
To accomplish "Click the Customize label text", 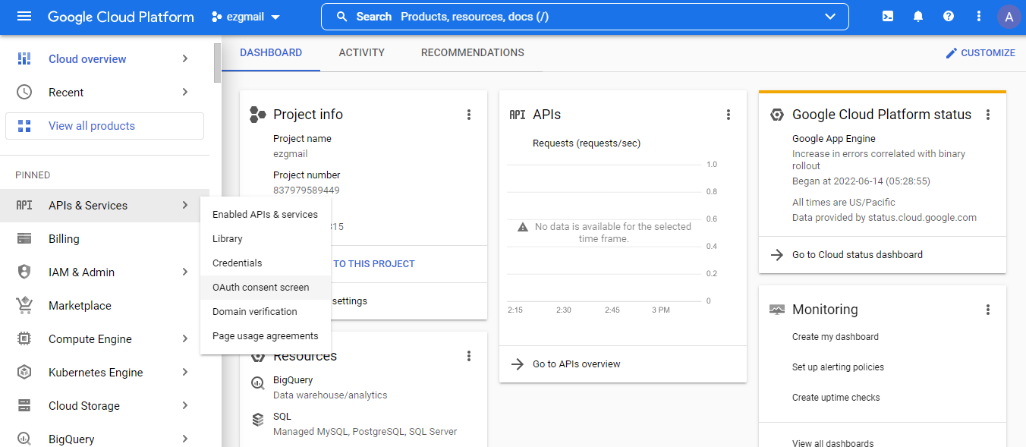I will click(988, 53).
